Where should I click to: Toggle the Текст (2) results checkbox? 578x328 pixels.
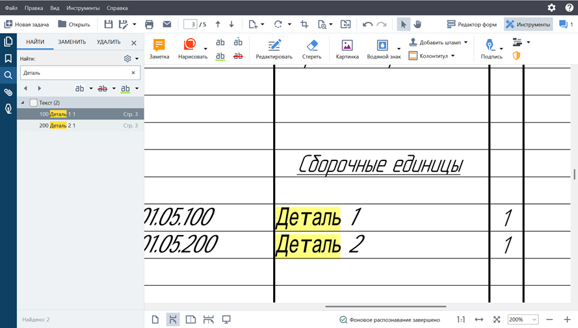coord(34,103)
